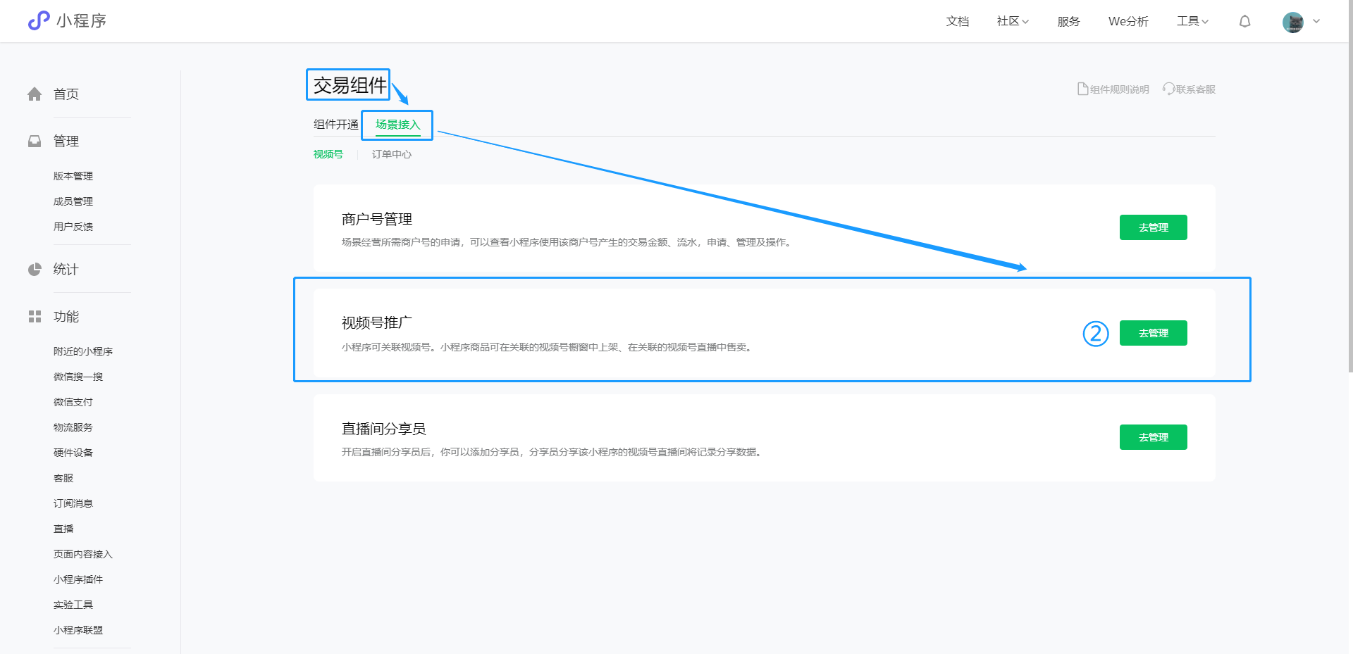Switch to the 组件开通 tab
1353x654 pixels.
(x=336, y=125)
